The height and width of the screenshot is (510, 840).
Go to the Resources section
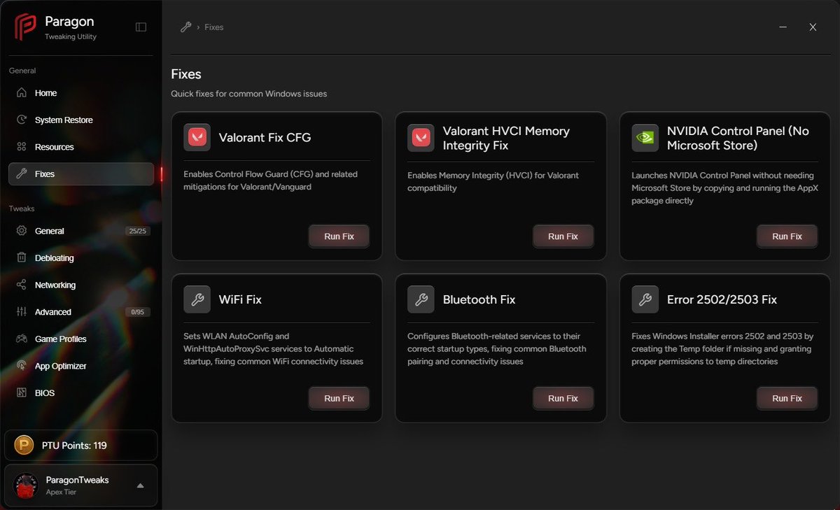pos(81,147)
